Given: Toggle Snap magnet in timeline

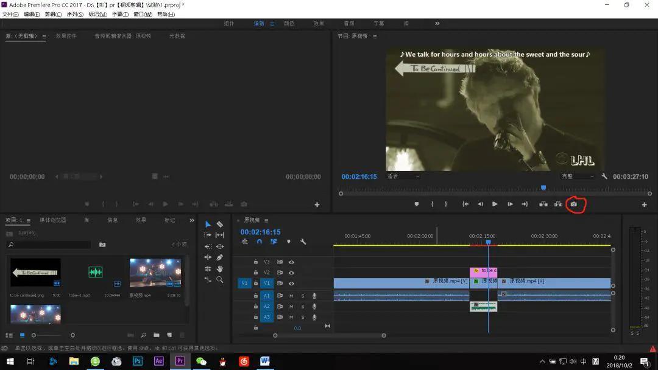Looking at the screenshot, I should (x=259, y=242).
